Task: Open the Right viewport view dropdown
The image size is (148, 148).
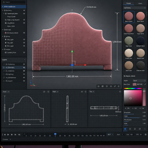Action: point(55,92)
